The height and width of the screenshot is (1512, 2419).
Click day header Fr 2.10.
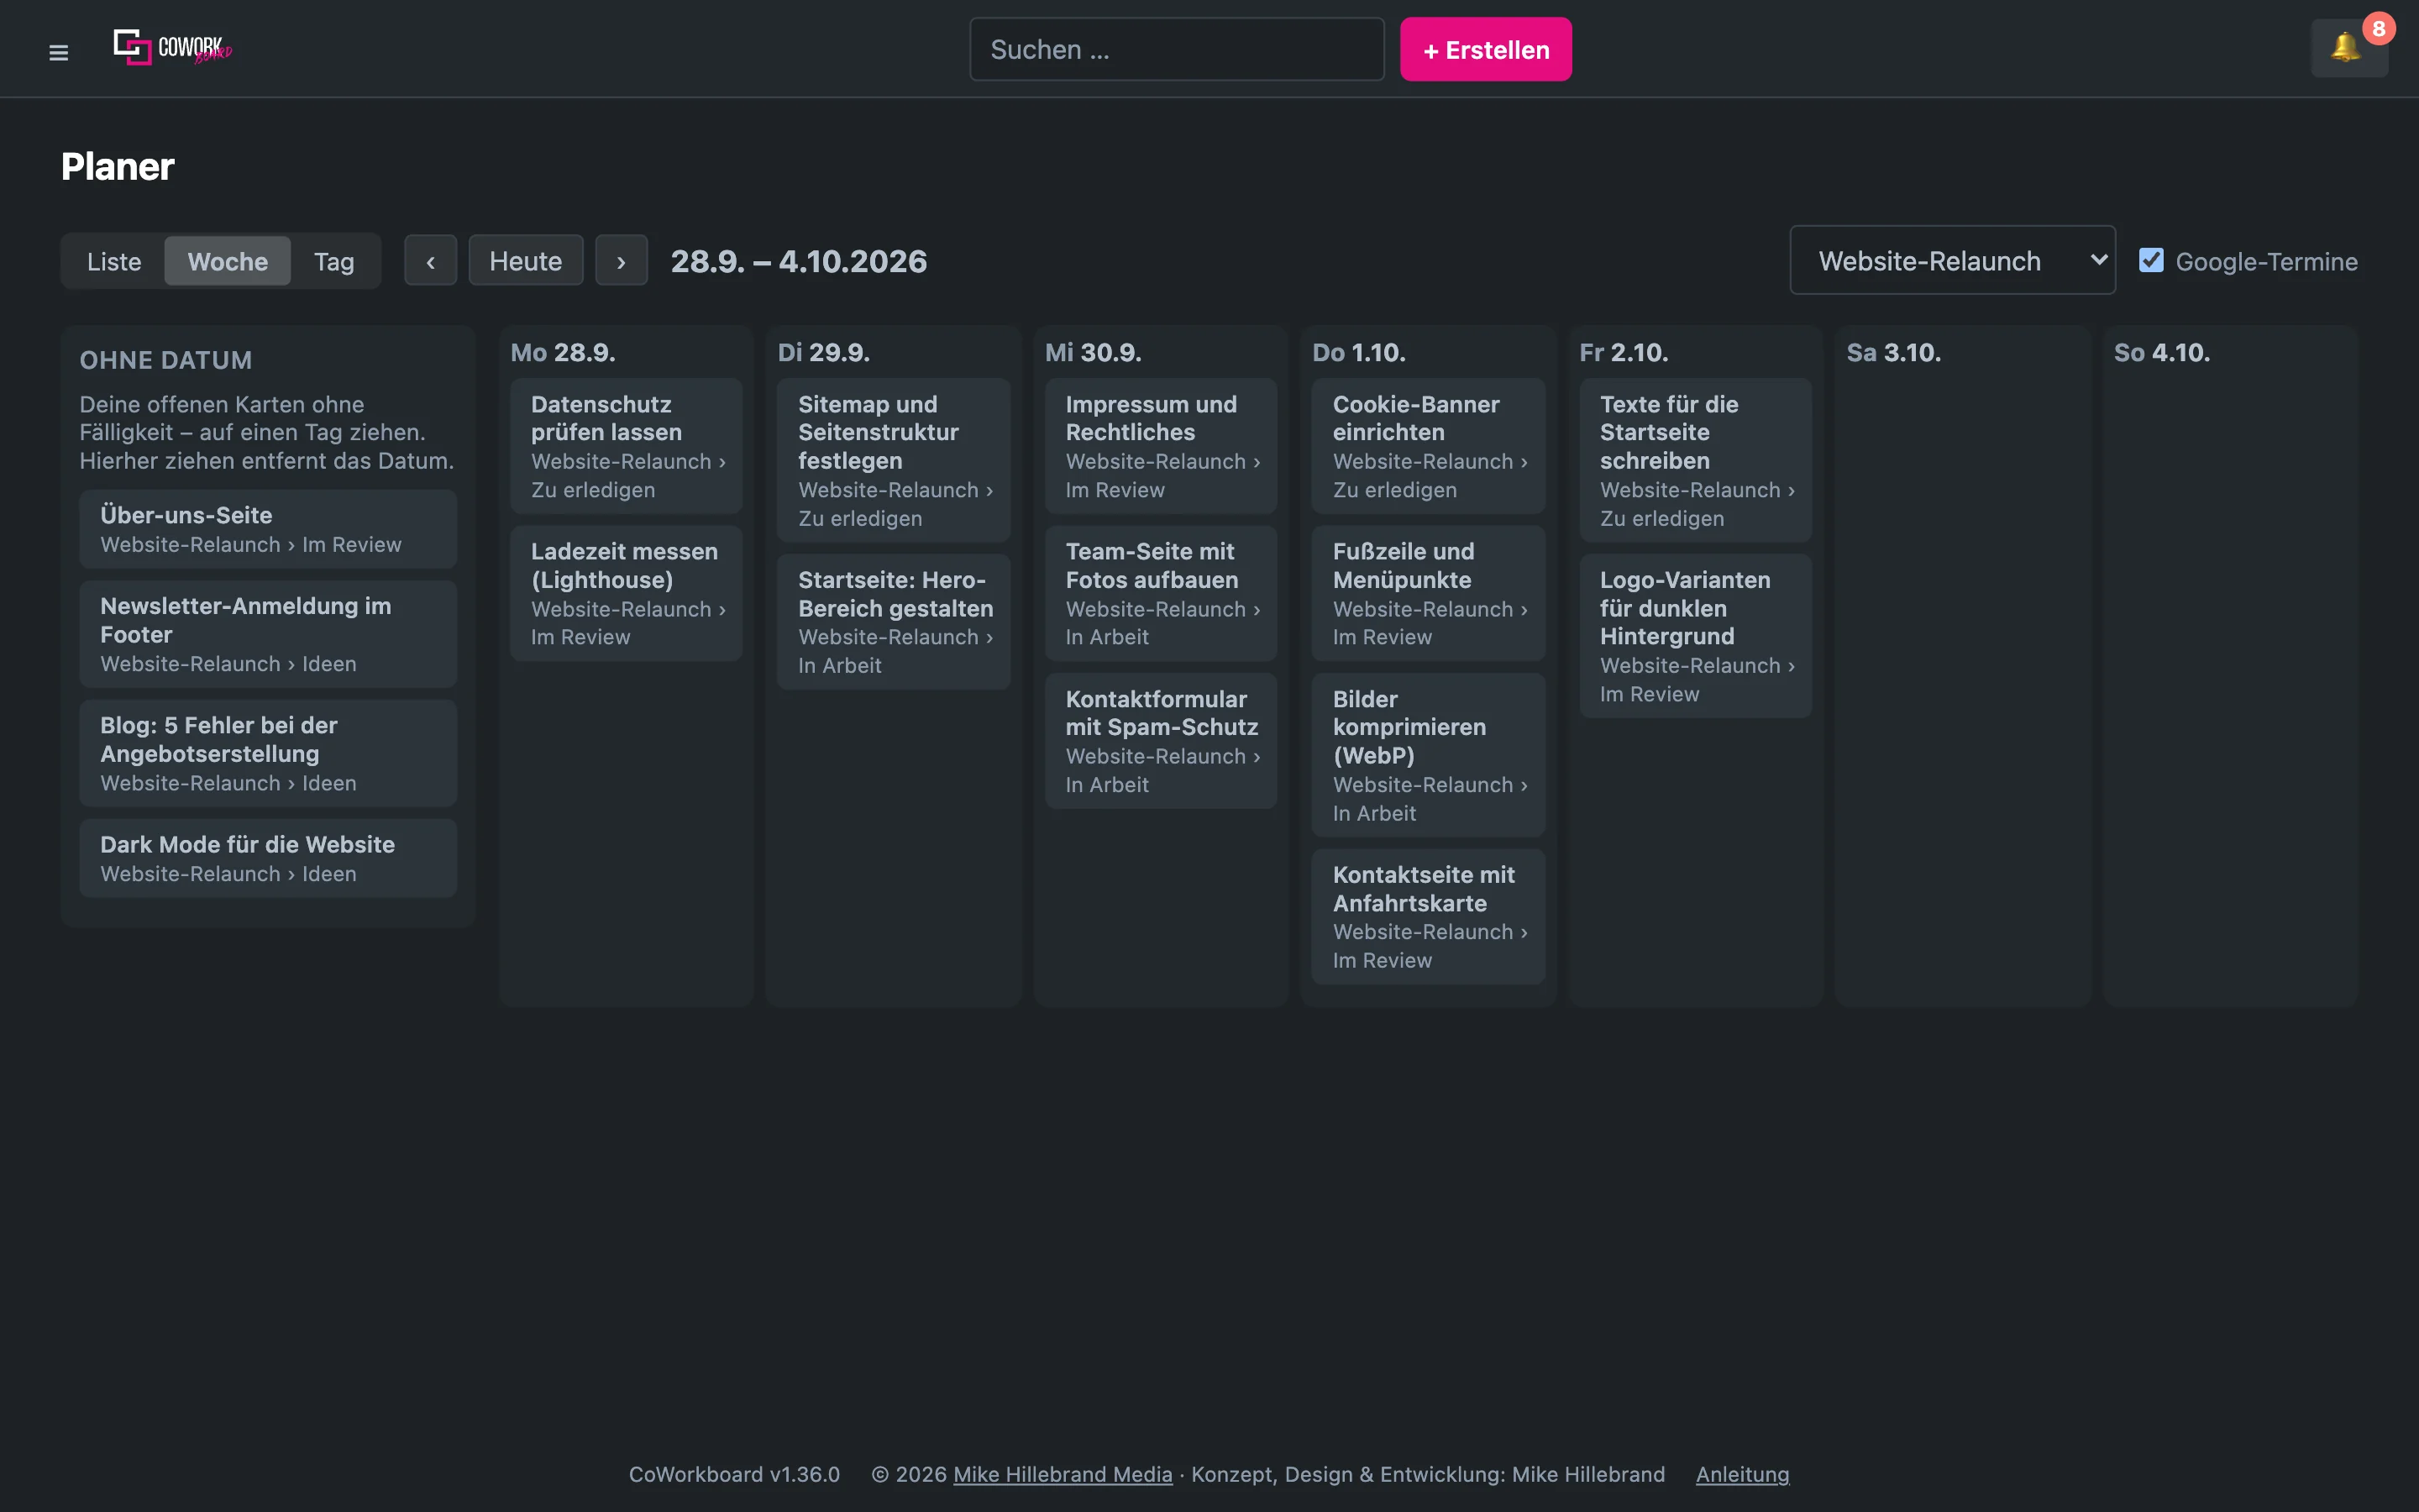coord(1624,352)
